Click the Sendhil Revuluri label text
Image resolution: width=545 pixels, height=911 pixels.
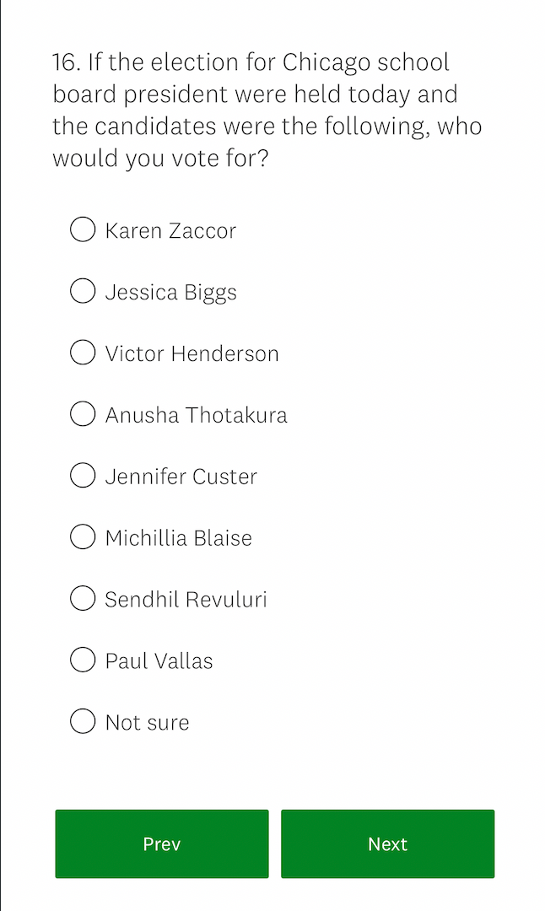186,599
